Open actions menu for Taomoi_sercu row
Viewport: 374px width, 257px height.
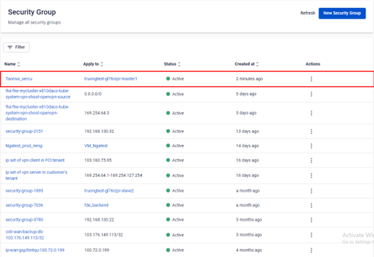click(x=311, y=79)
